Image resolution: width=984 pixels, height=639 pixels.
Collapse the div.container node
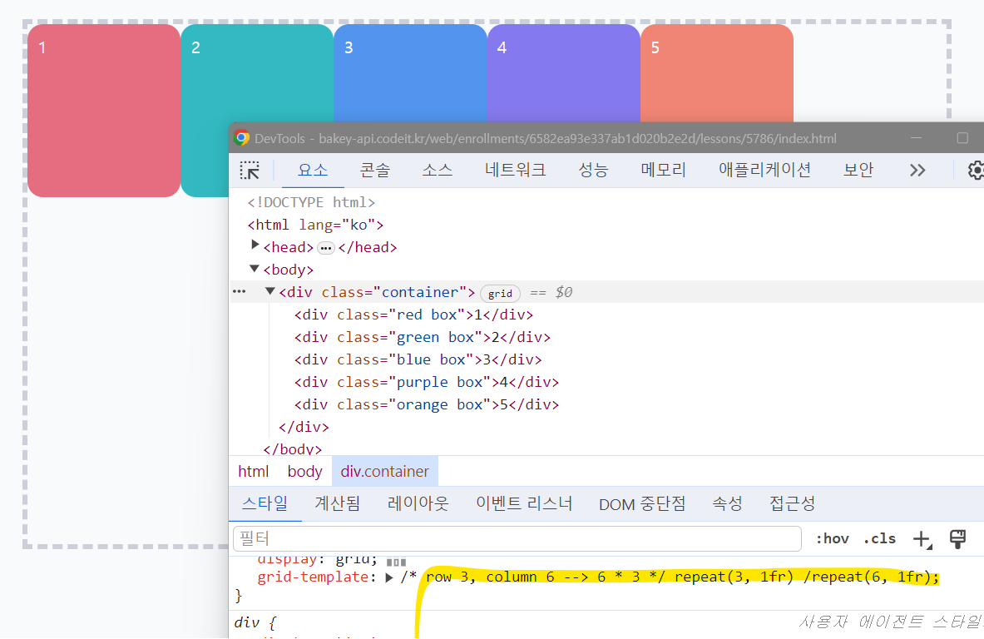269,291
